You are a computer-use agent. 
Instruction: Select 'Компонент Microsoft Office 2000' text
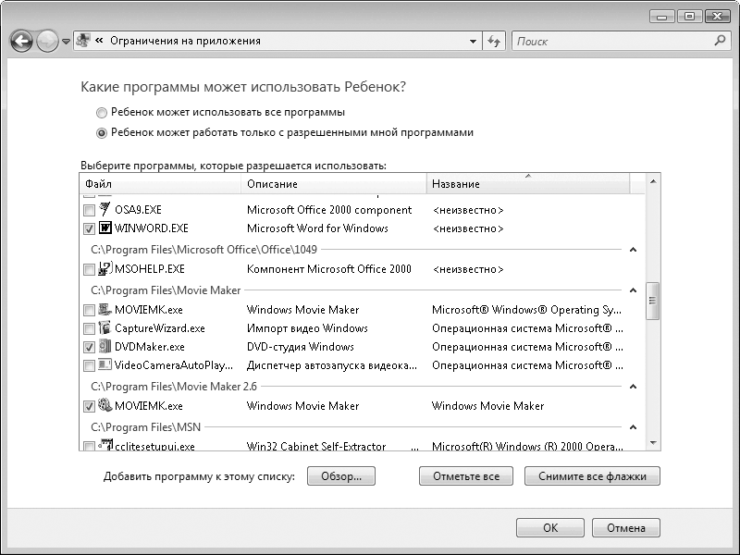(x=329, y=269)
